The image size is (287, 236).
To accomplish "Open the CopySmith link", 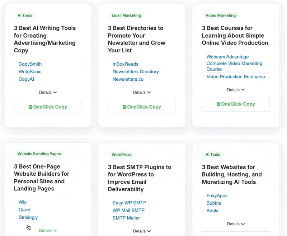I will click(30, 64).
